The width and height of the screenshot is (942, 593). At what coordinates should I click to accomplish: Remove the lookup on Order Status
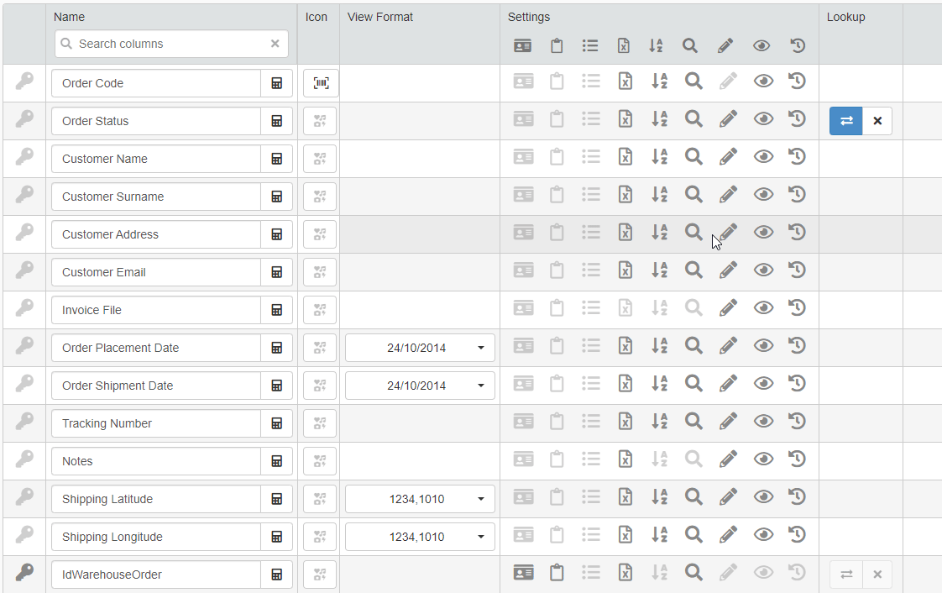pos(877,121)
